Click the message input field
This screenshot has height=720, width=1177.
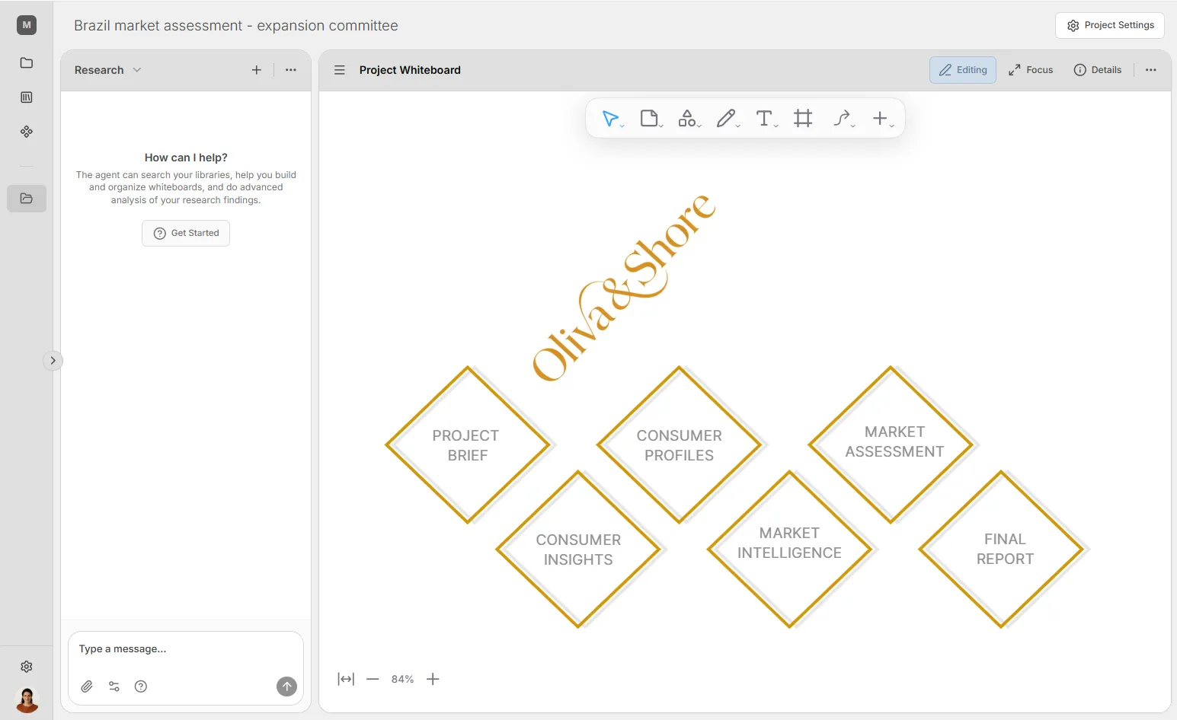pyautogui.click(x=186, y=649)
